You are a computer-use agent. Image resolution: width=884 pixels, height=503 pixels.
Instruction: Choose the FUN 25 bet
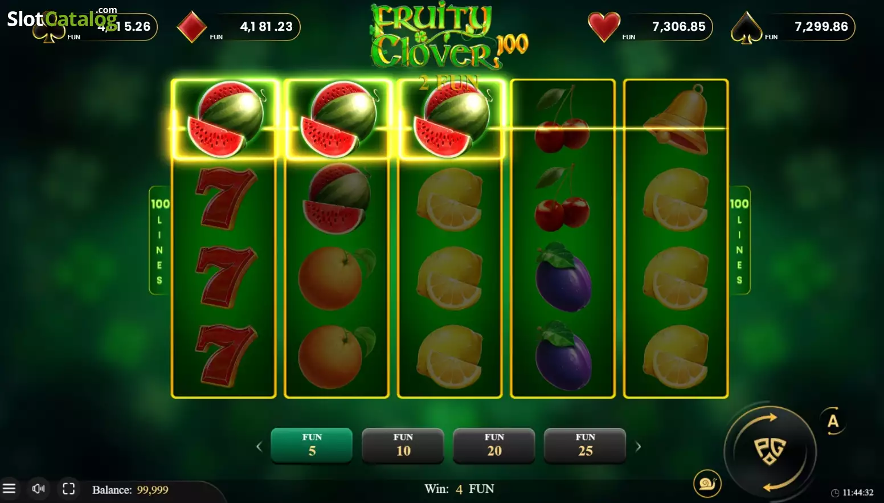point(585,445)
